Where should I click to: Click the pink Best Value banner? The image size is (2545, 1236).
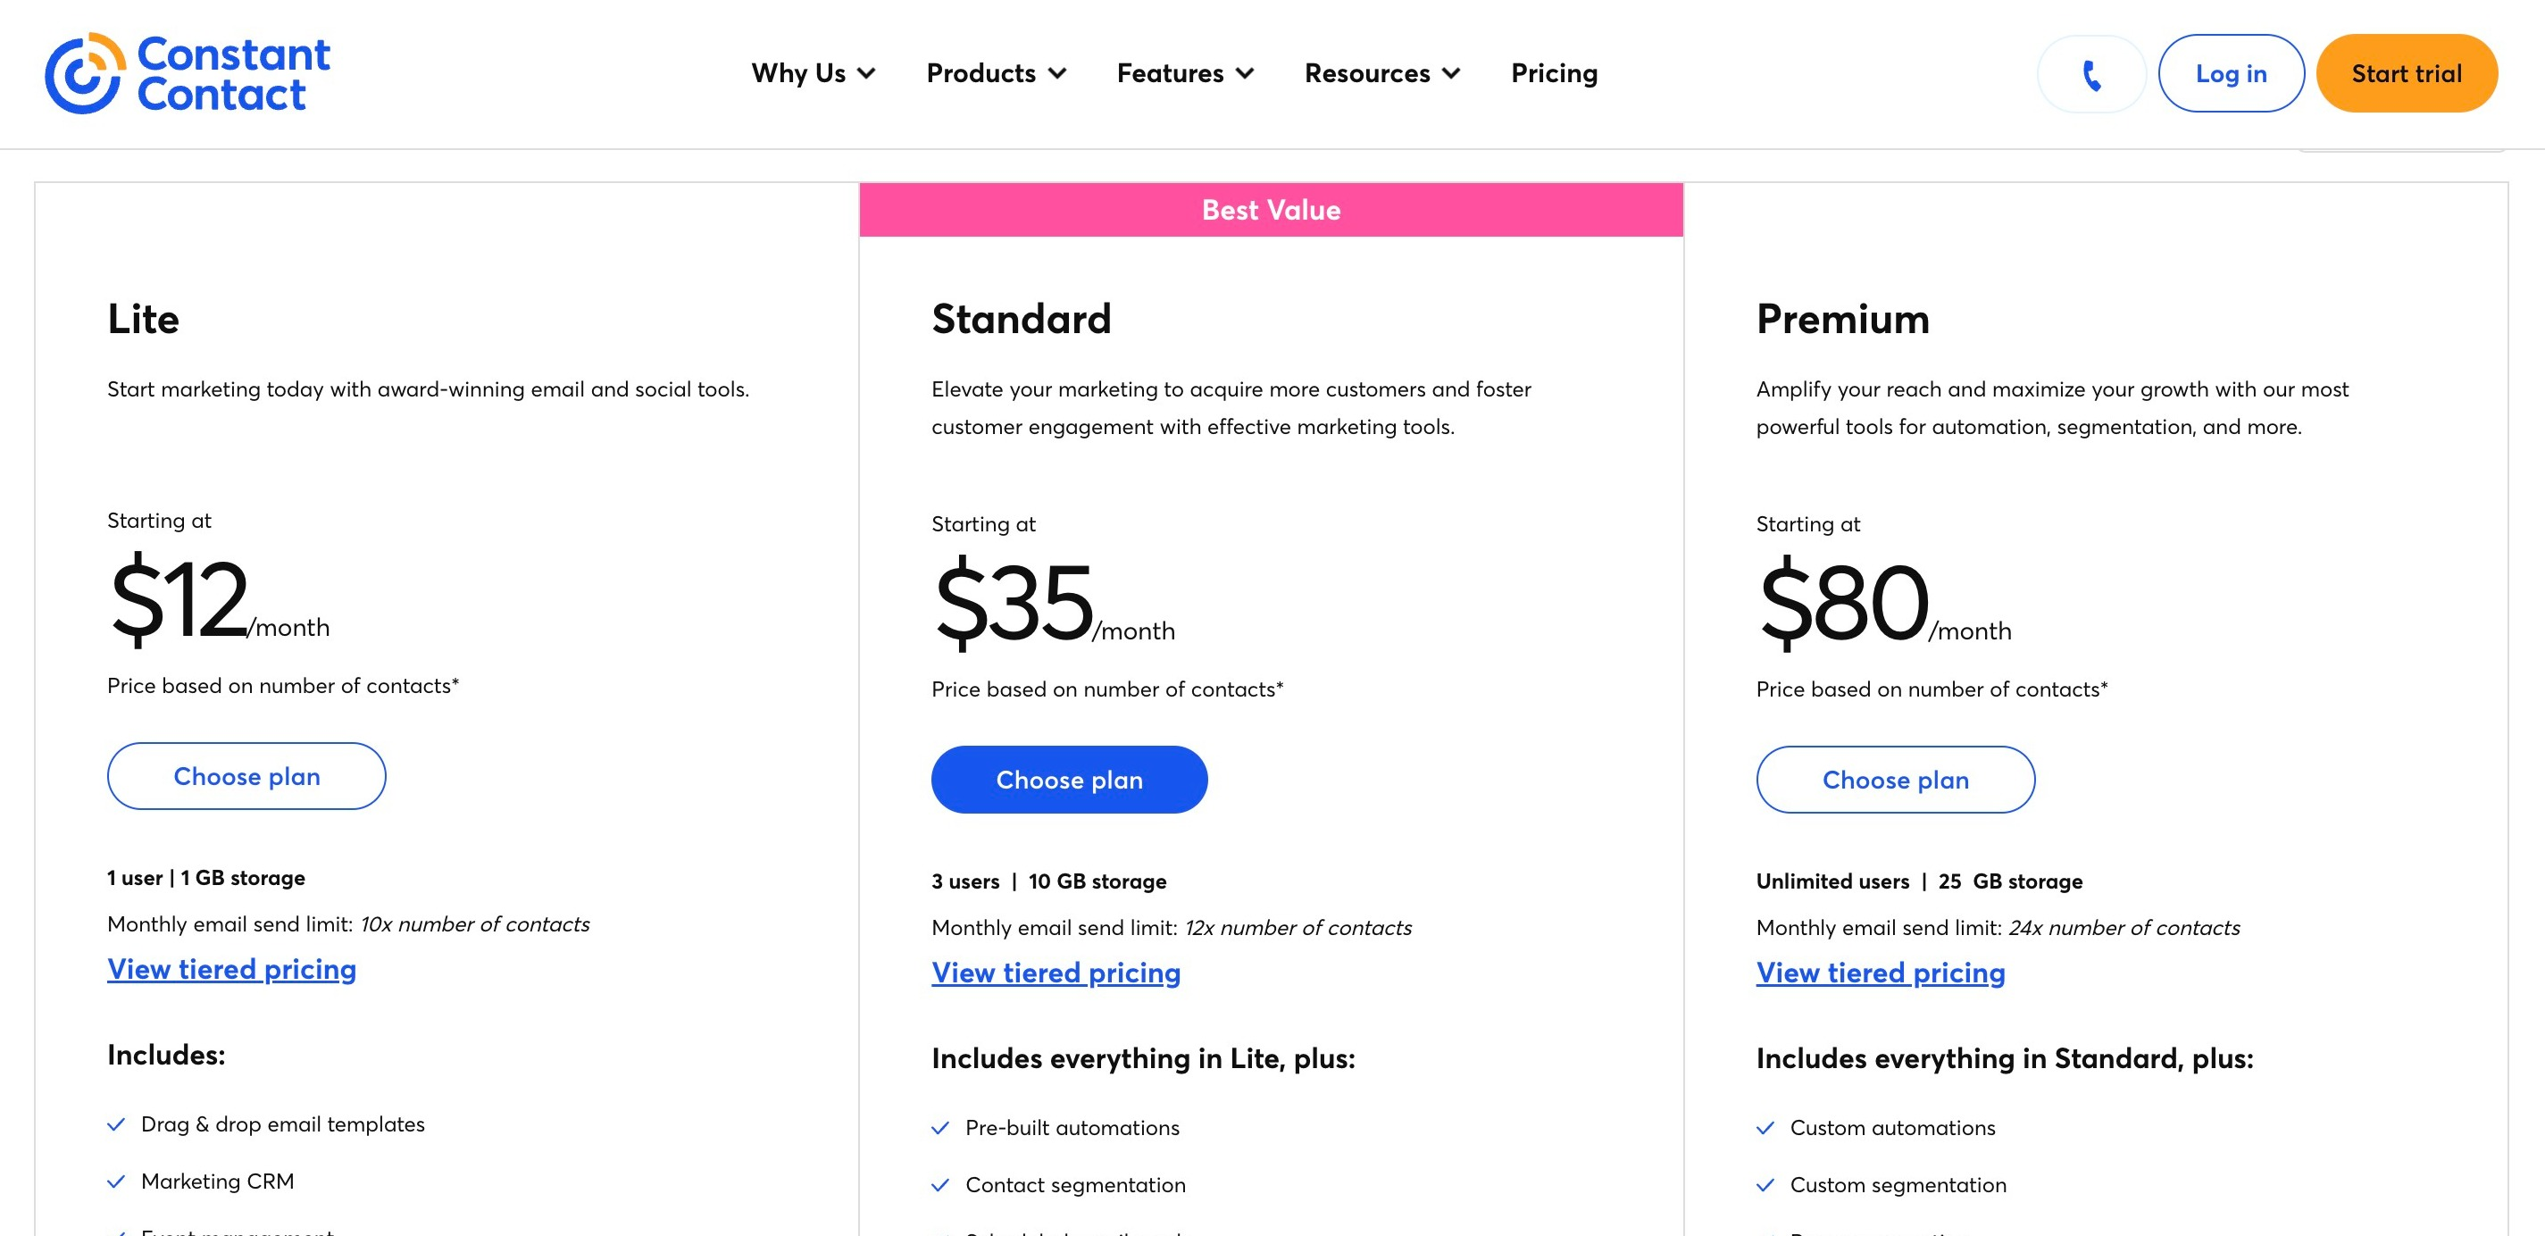[x=1271, y=210]
